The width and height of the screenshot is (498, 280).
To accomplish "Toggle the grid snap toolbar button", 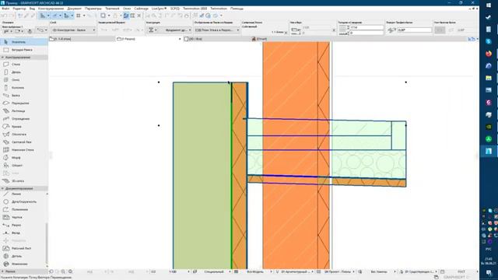I will [x=78, y=16].
